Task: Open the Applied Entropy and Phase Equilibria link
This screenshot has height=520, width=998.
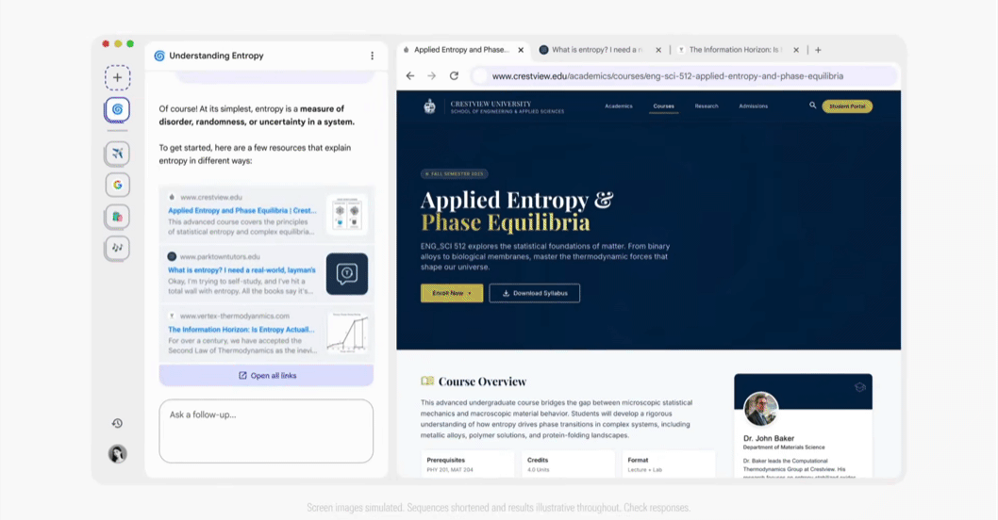Action: (241, 210)
